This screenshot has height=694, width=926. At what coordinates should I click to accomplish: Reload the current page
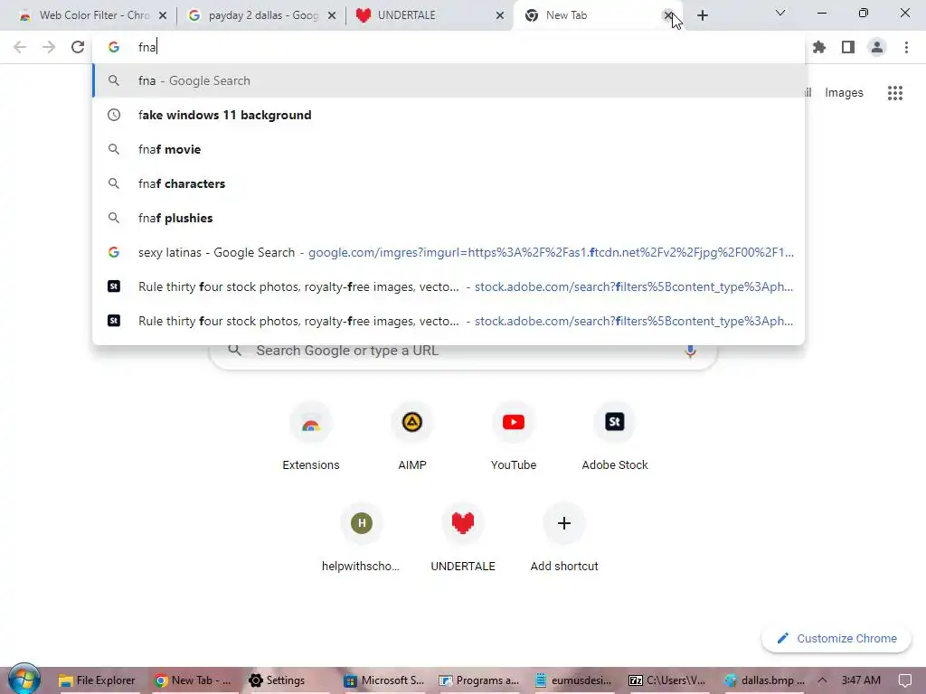(78, 47)
